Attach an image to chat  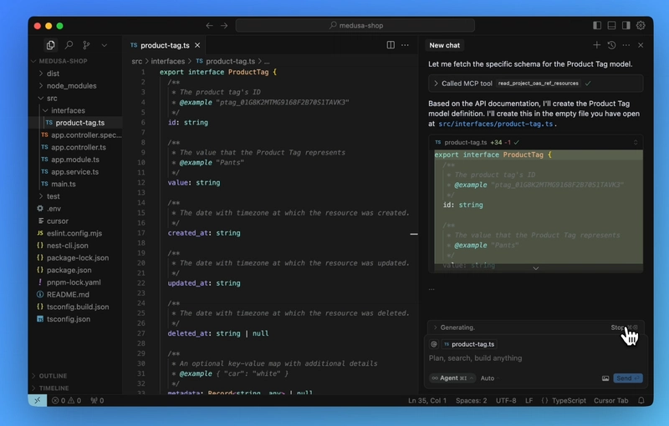pos(605,378)
